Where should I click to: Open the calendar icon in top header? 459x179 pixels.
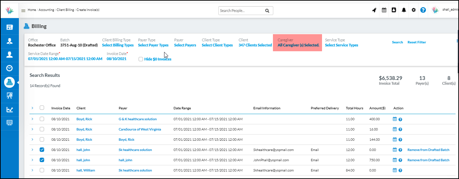tap(384, 10)
